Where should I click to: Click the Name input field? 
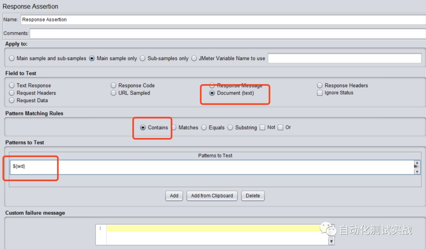223,20
